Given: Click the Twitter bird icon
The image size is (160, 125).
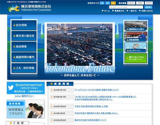Looking at the screenshot, I should click(x=11, y=87).
